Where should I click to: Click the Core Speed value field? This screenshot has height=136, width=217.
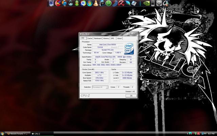point(99,72)
